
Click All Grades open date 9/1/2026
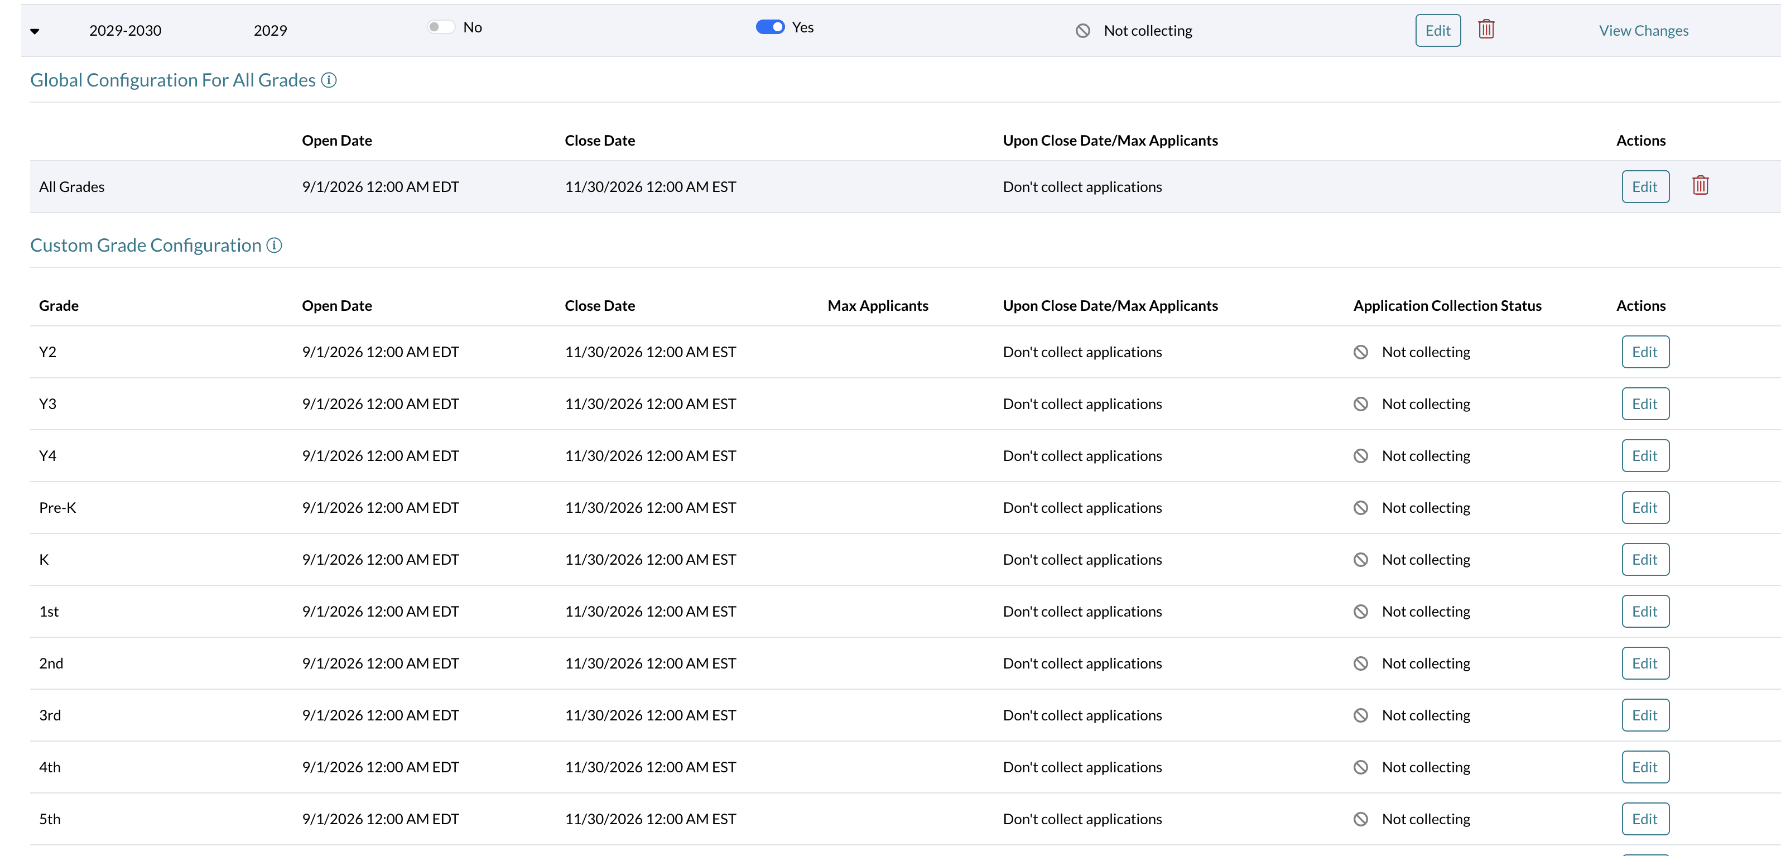[381, 187]
